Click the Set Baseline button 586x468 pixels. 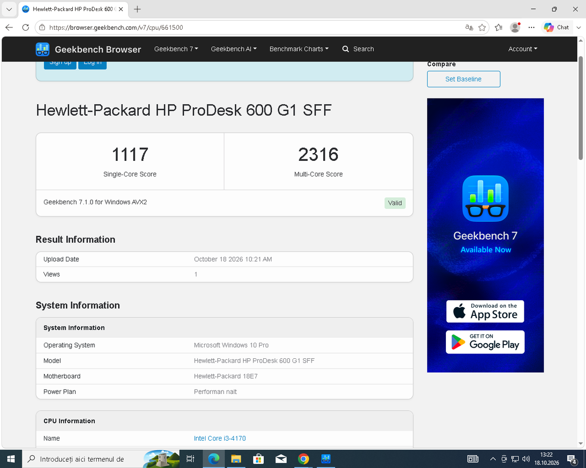click(463, 79)
